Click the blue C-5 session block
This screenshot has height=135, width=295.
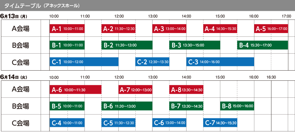point(118,123)
